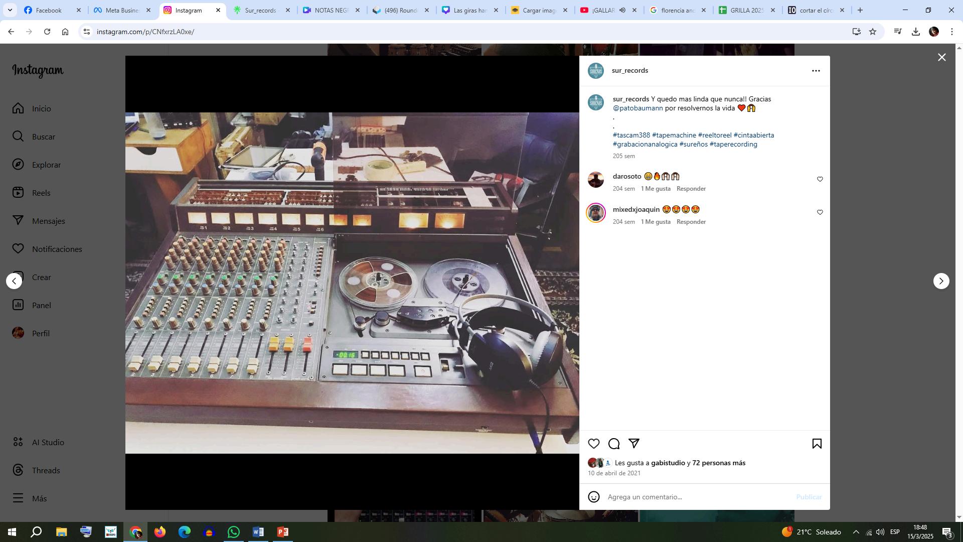The height and width of the screenshot is (542, 963).
Task: Go to next post arrow
Action: coord(941,281)
